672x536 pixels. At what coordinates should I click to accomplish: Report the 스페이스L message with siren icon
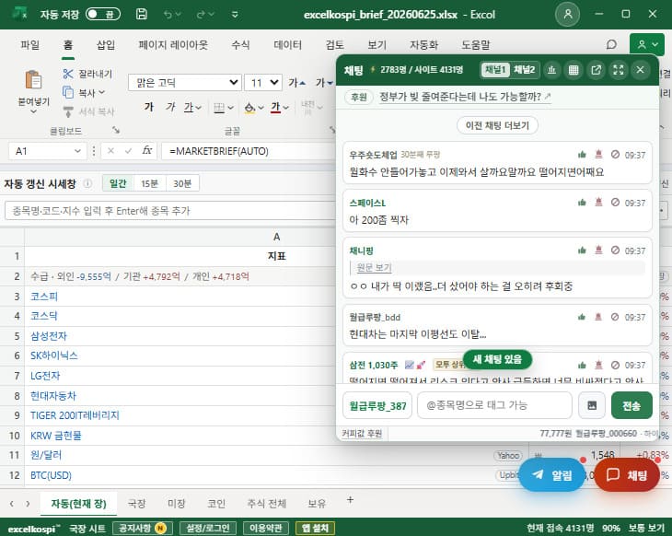pos(598,202)
